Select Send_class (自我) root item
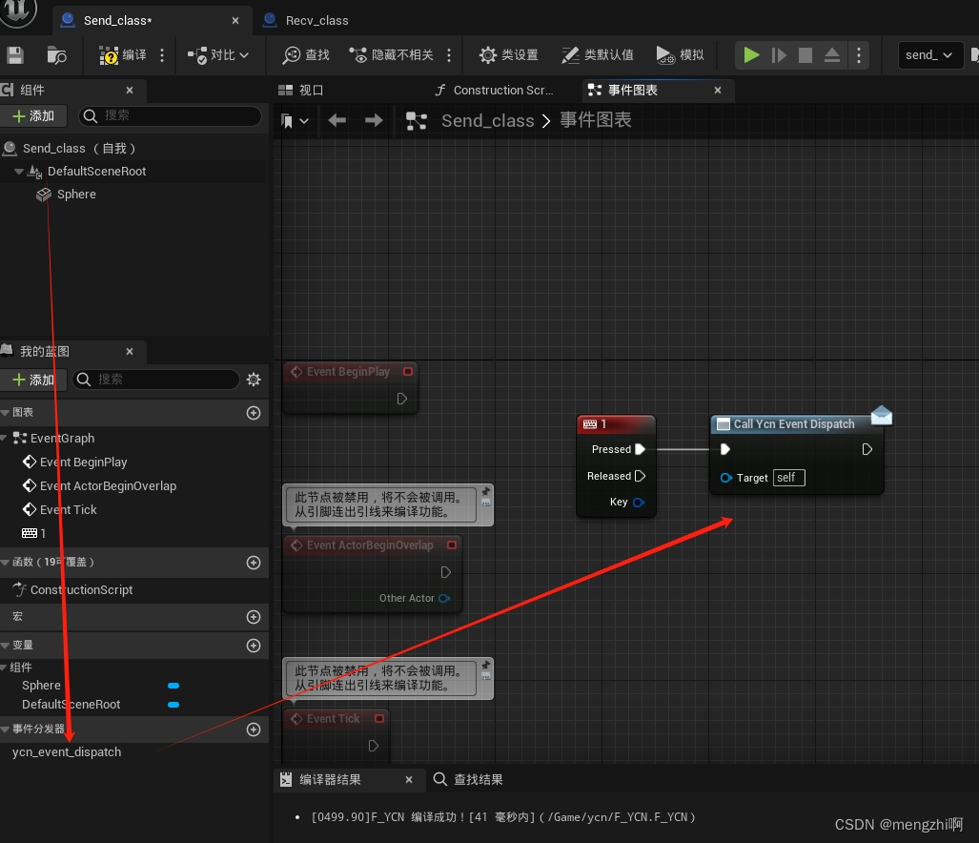Image resolution: width=979 pixels, height=843 pixels. 70,149
